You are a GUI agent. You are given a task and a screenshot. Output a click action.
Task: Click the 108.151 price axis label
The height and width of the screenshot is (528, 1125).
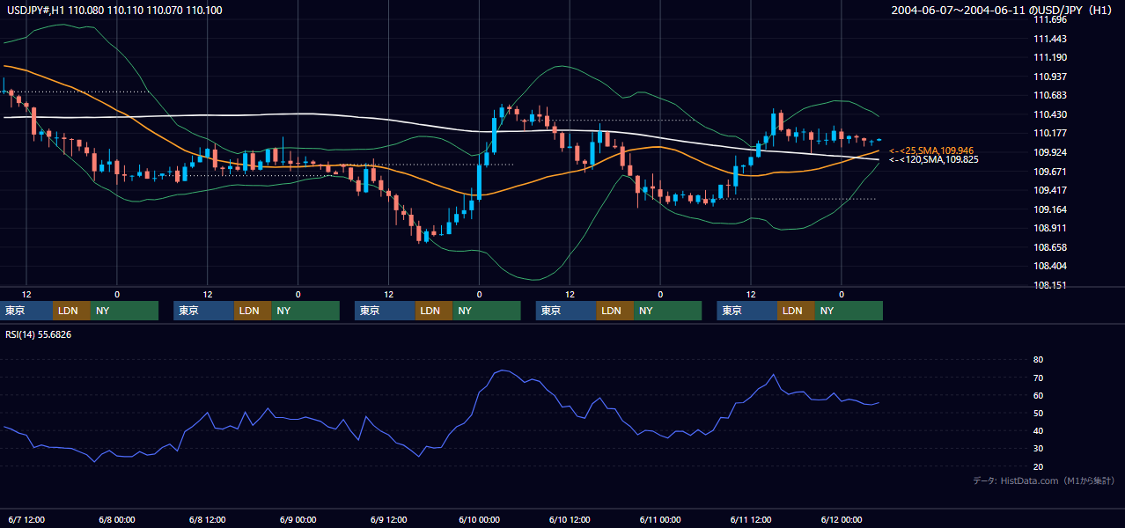click(x=1050, y=285)
